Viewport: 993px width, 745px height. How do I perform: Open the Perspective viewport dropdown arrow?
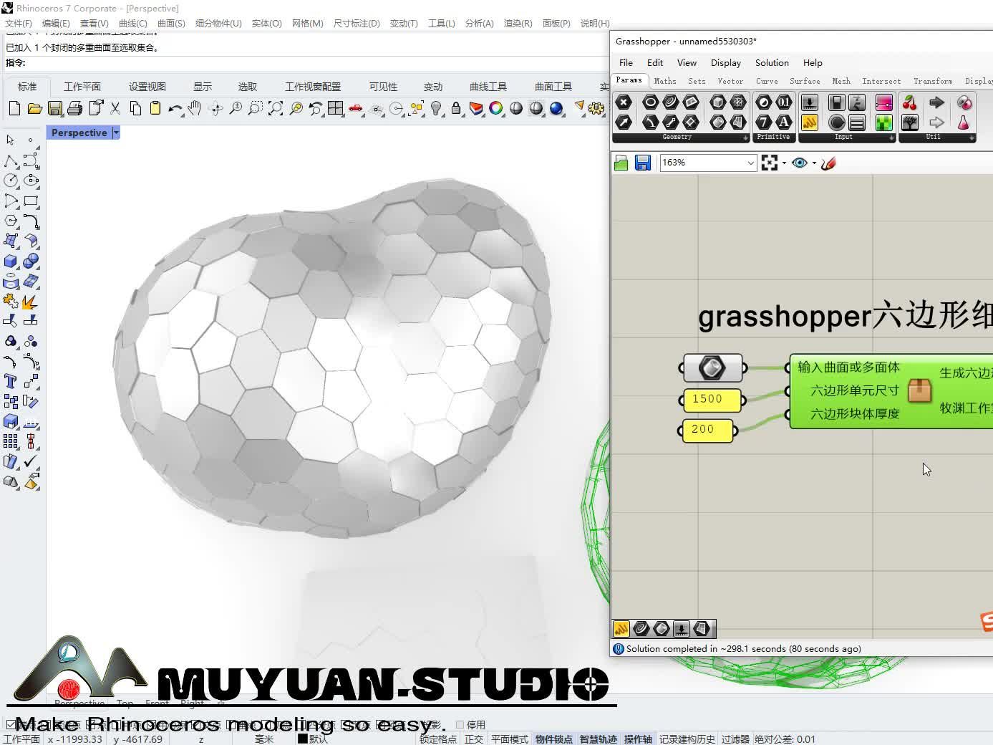(x=116, y=133)
